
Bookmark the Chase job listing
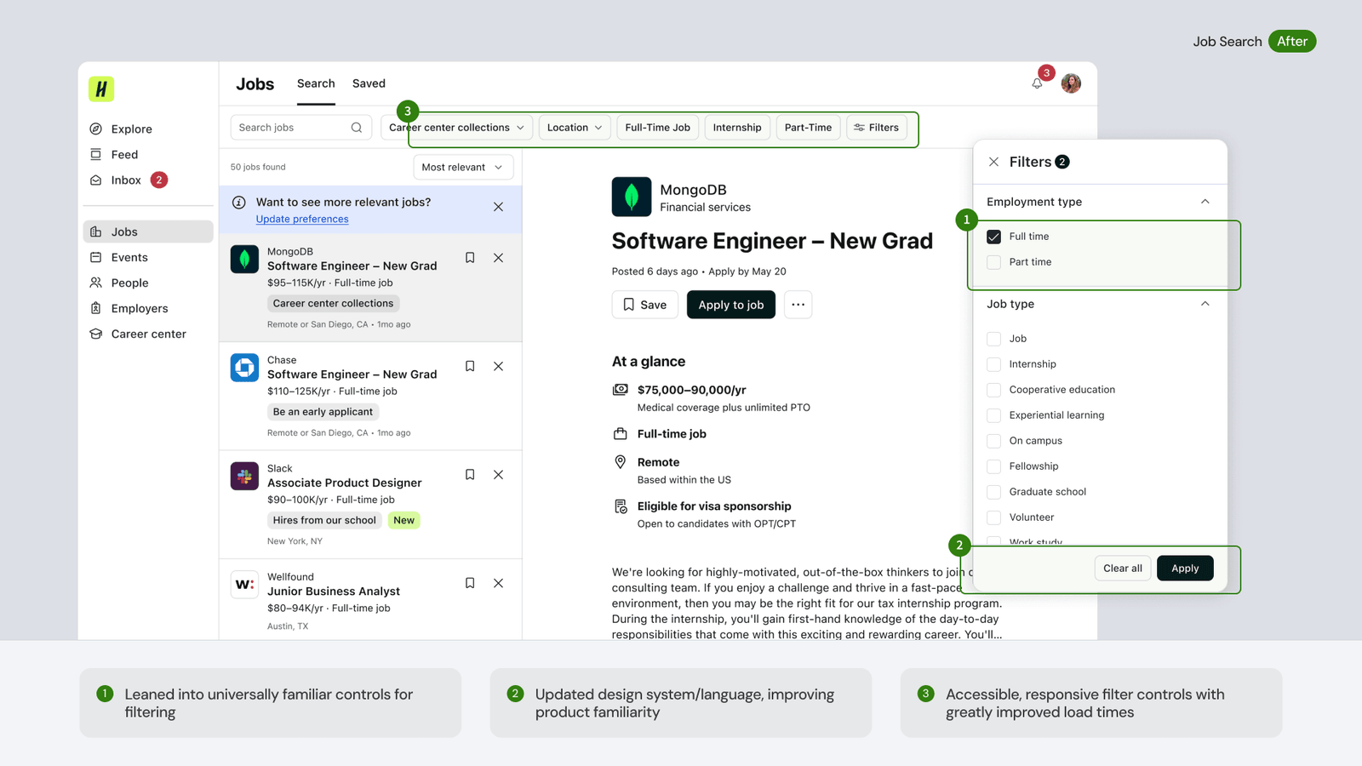470,366
